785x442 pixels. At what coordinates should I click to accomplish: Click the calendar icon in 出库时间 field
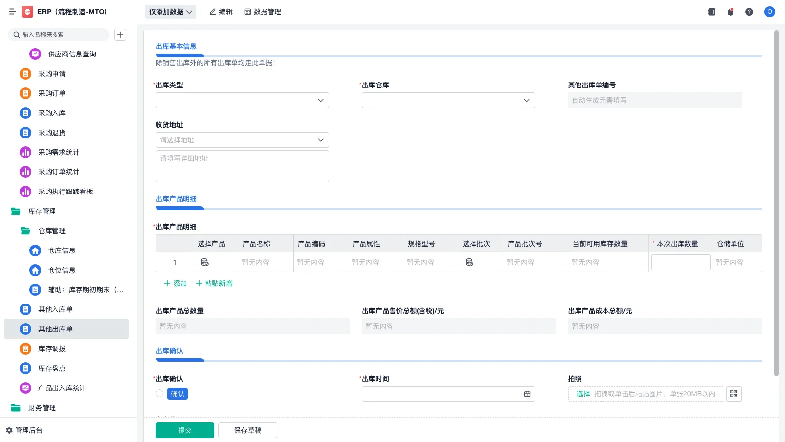click(x=527, y=393)
